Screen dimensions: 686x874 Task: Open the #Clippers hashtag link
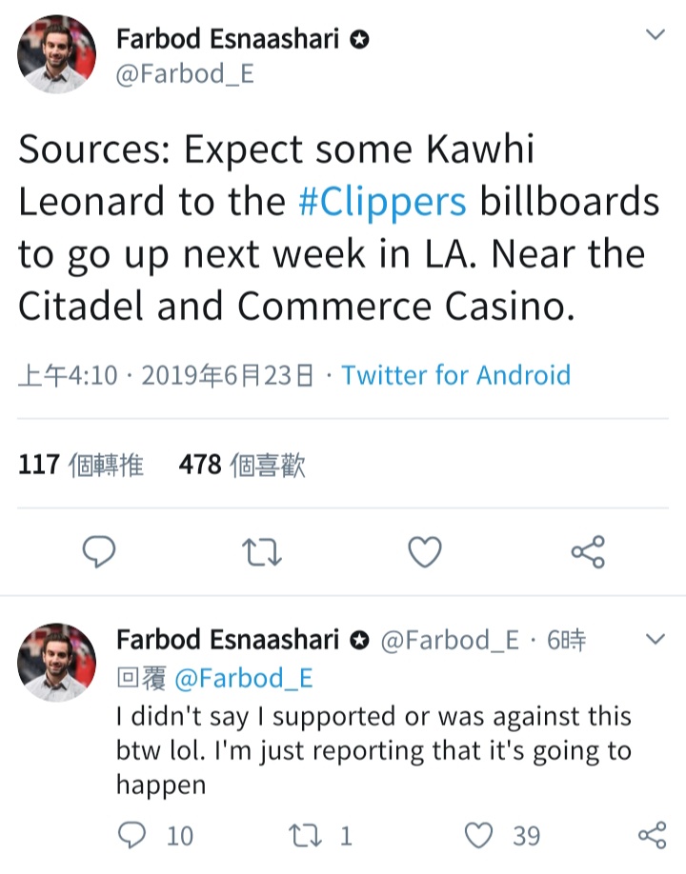coord(382,202)
